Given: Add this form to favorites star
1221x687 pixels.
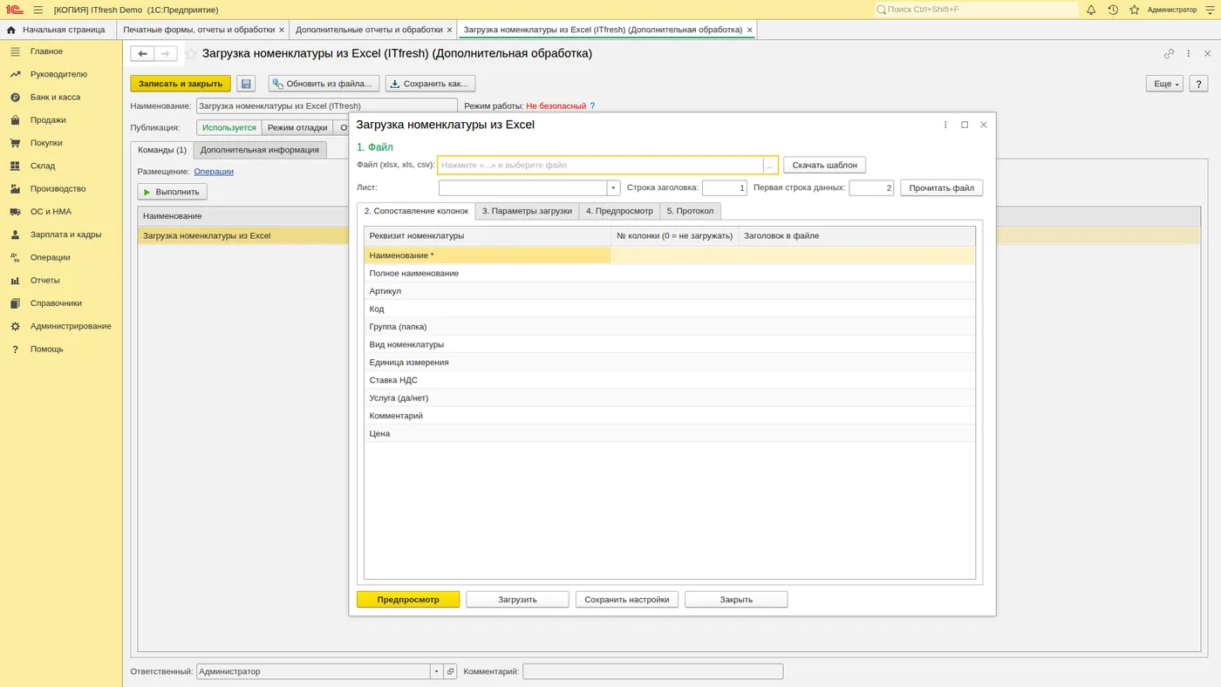Looking at the screenshot, I should tap(191, 53).
